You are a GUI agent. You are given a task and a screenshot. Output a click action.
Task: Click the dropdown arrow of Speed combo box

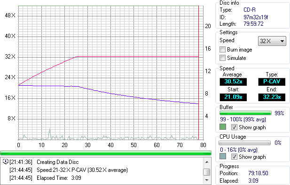[282, 41]
